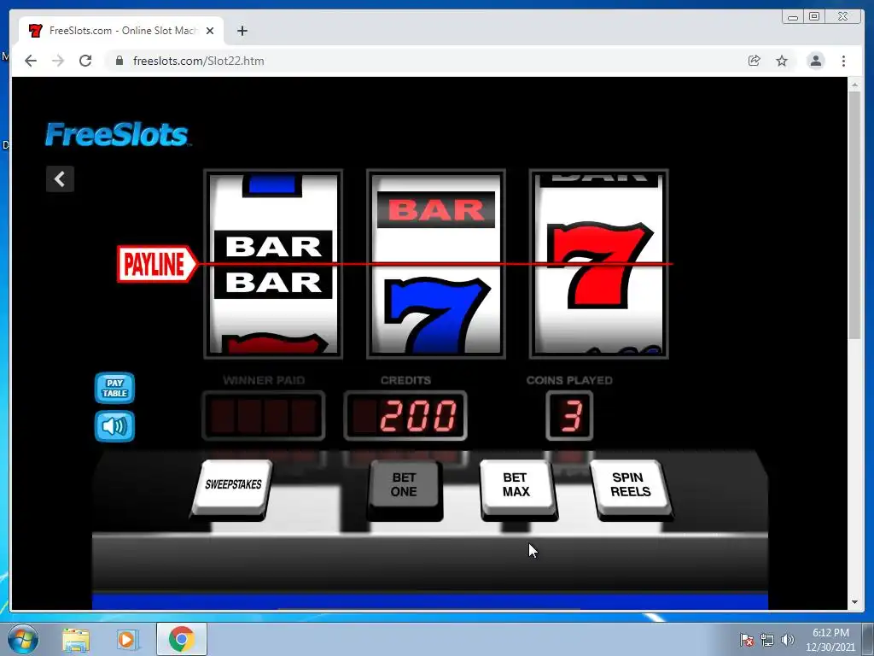Maximize the Chrome window

(x=814, y=17)
